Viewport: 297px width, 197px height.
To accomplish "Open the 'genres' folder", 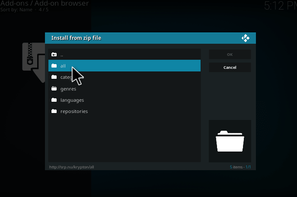I will click(125, 89).
